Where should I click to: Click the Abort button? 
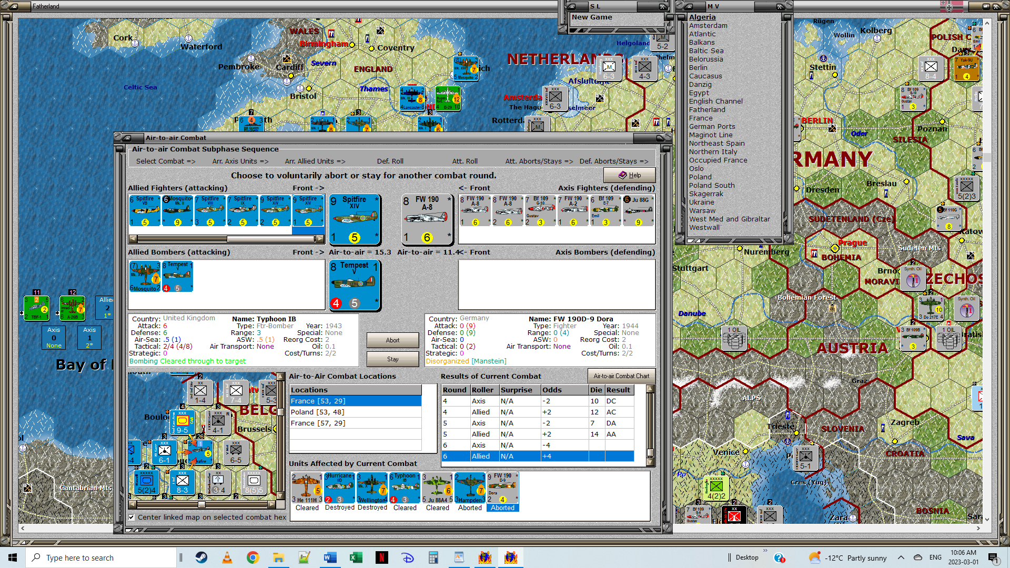pyautogui.click(x=392, y=340)
